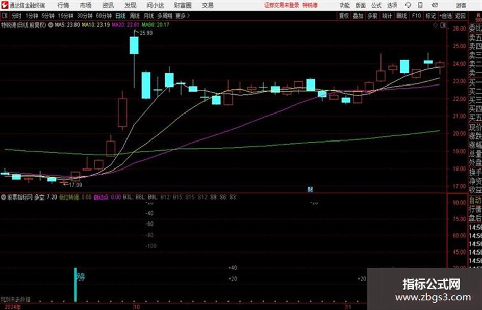Select the 日线 daily period
This screenshot has height=310, width=482.
[120, 16]
